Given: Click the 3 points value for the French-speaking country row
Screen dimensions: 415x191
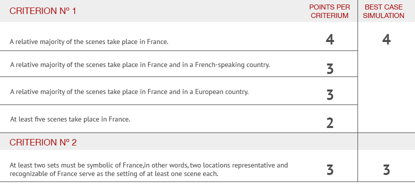Looking at the screenshot, I should coord(330,69).
